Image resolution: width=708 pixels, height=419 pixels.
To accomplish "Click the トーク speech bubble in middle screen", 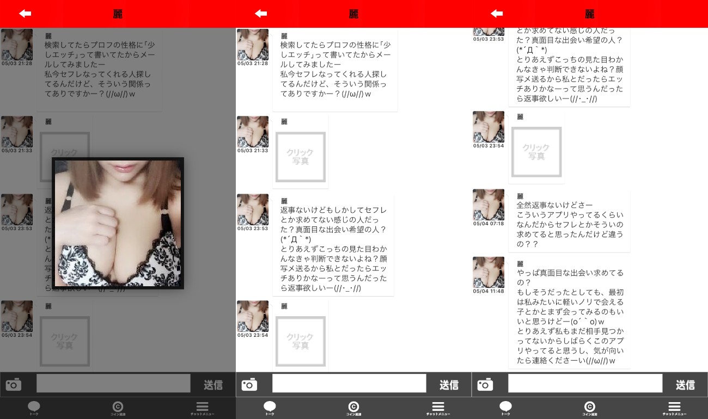I will 270,408.
